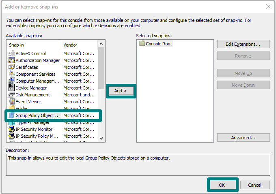This screenshot has height=194, width=276.
Task: Click the Edit Extensions... button
Action: point(243,44)
